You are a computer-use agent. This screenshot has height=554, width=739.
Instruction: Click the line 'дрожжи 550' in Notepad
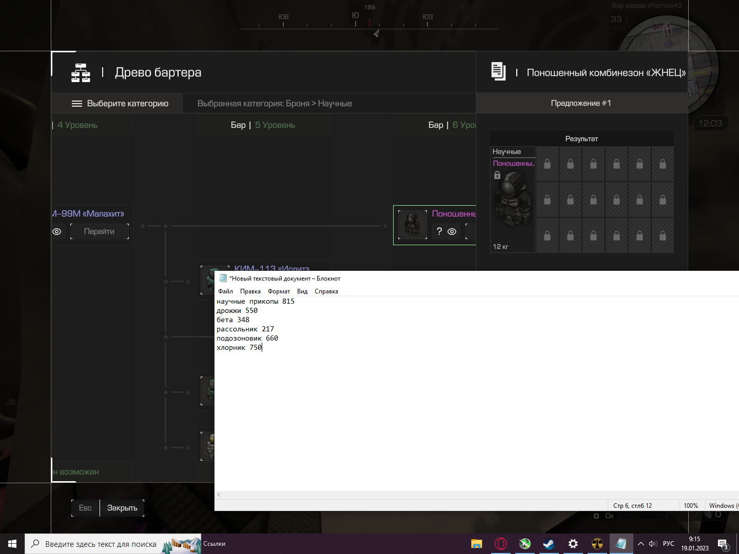[237, 311]
